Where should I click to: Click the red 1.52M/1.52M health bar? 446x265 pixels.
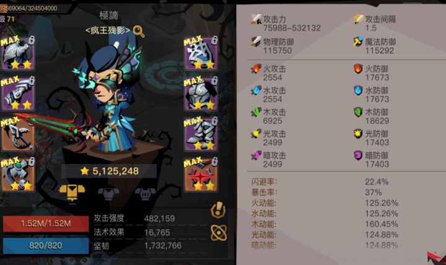pos(46,224)
